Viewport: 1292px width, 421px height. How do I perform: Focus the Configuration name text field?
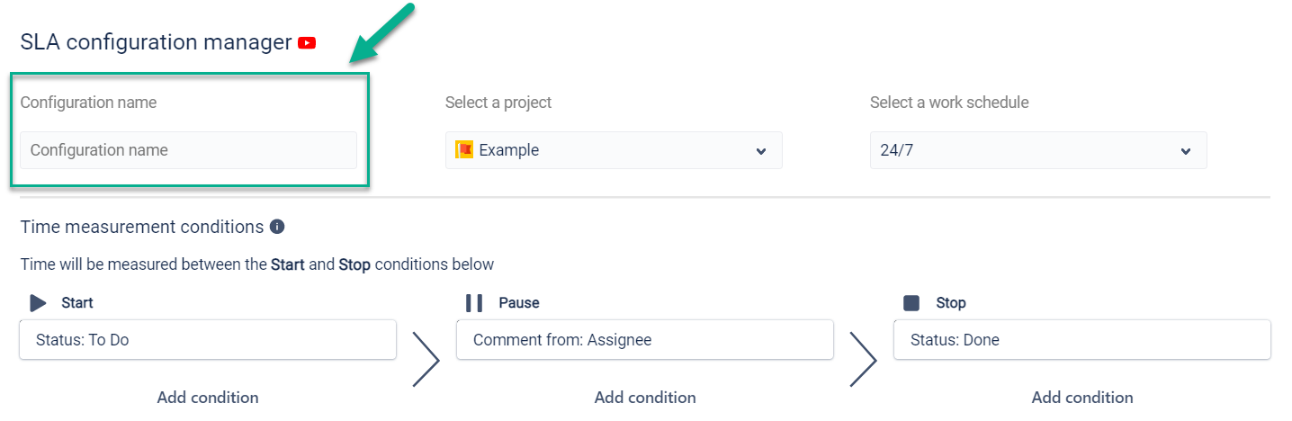188,150
